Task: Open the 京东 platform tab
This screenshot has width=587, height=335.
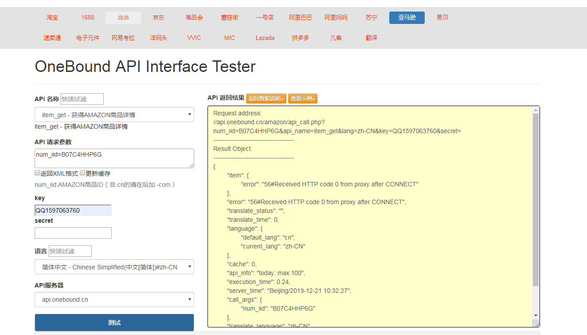Action: pos(159,18)
